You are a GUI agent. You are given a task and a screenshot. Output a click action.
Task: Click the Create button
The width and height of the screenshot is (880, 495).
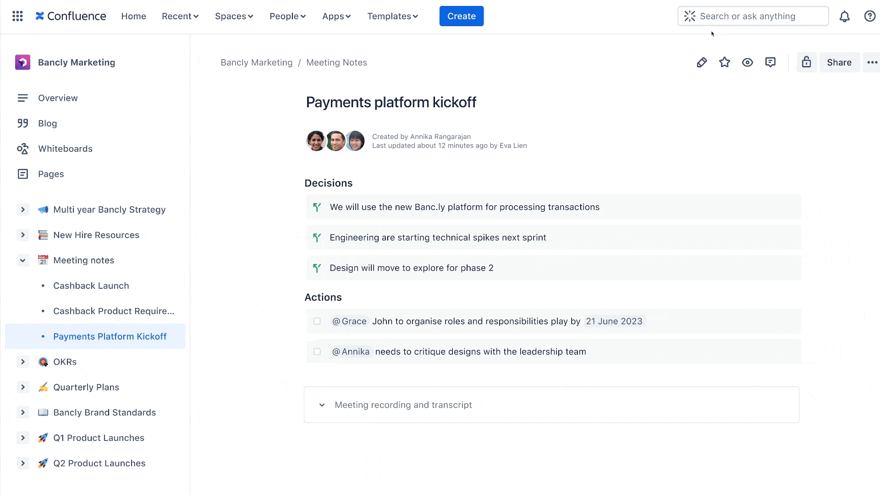tap(461, 16)
